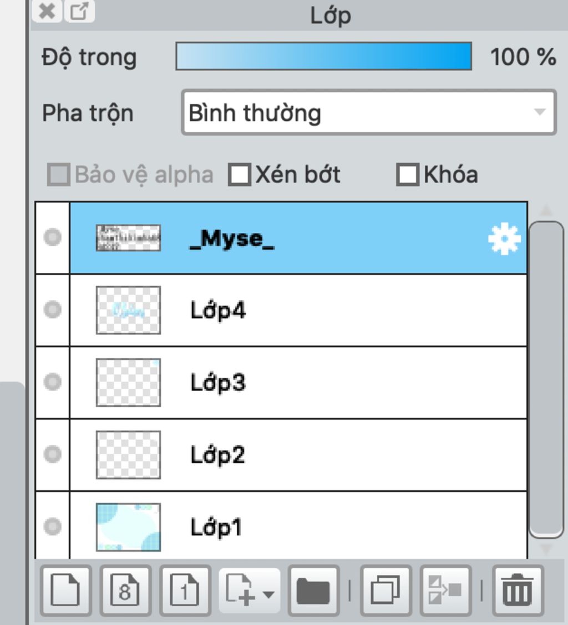The image size is (568, 625).
Task: Toggle visibility of Lớp1 layer
Action: [x=53, y=526]
